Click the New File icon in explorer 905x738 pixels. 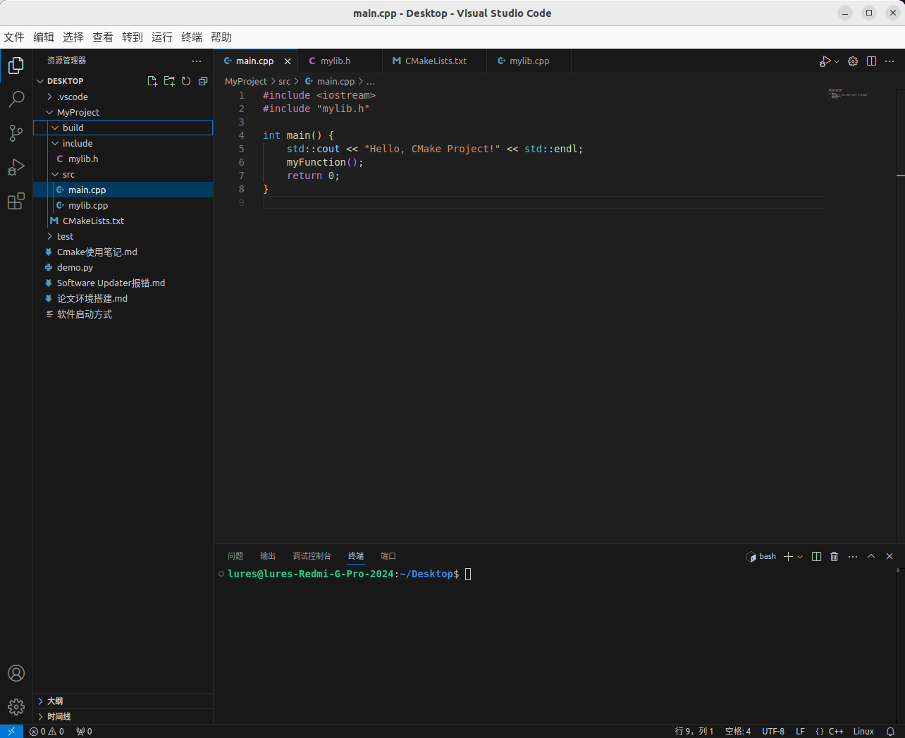click(152, 81)
